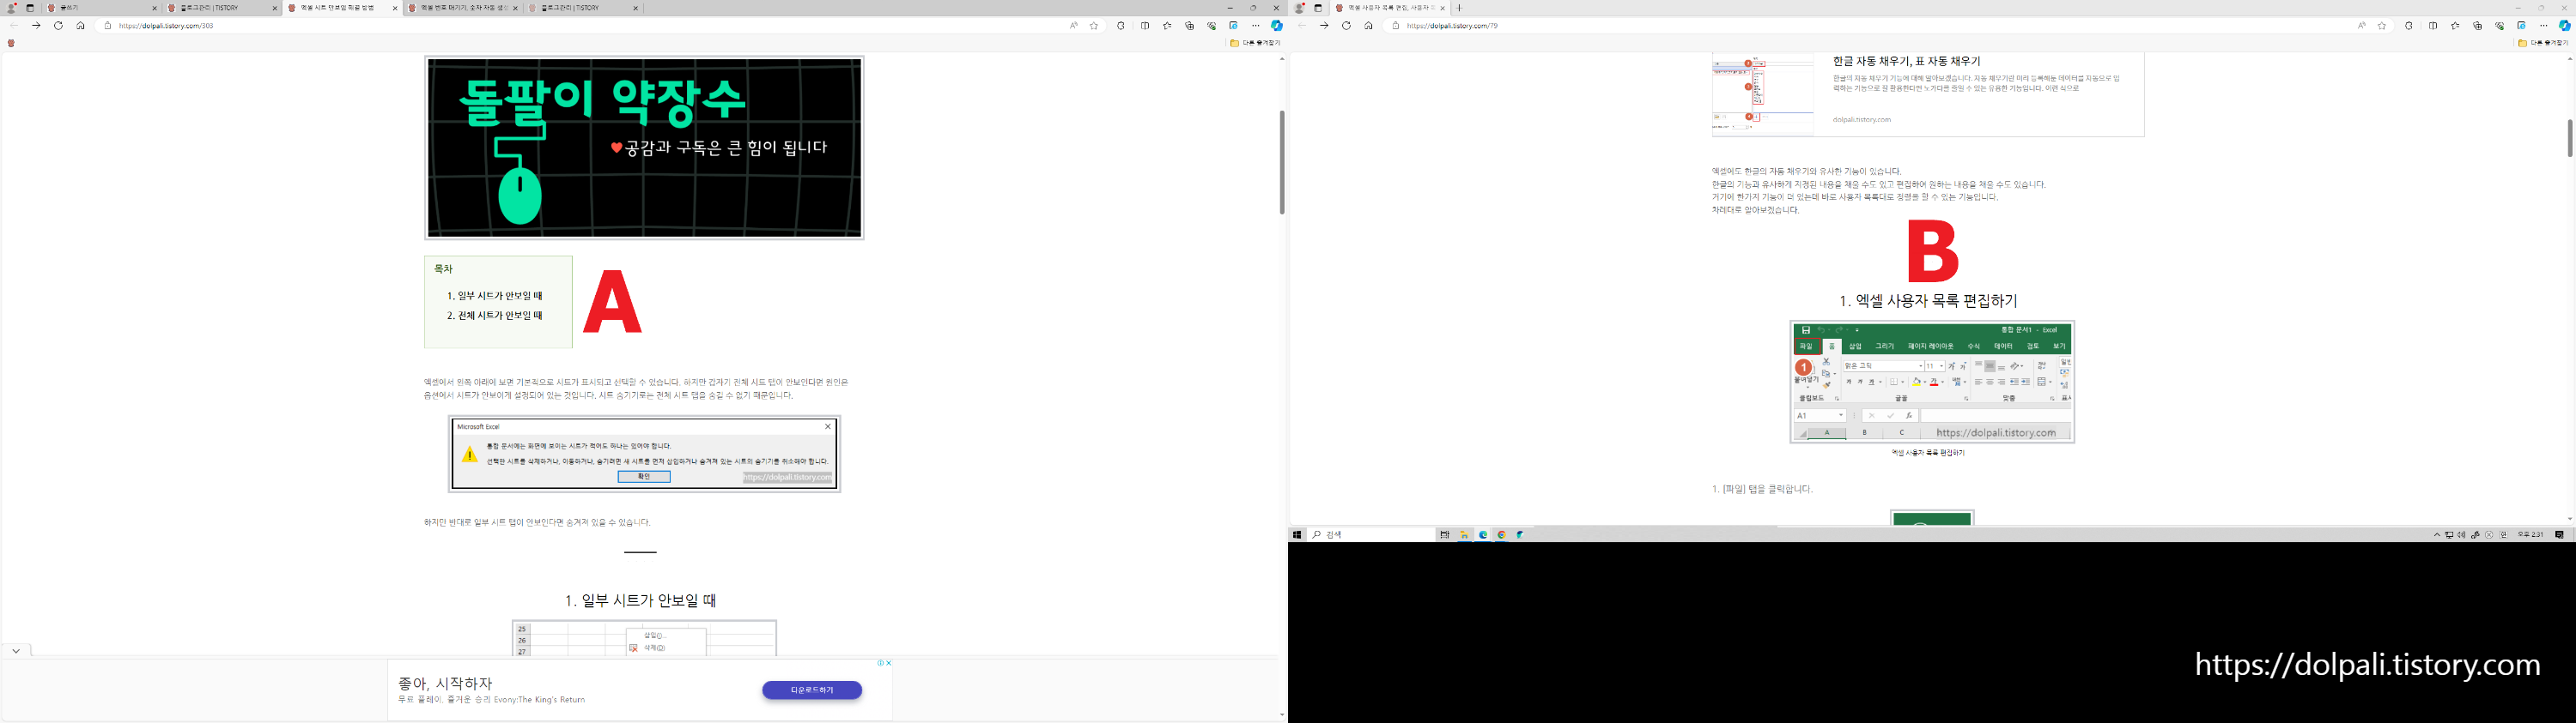This screenshot has width=2576, height=723.
Task: Reload the page in right browser window
Action: (x=1346, y=26)
